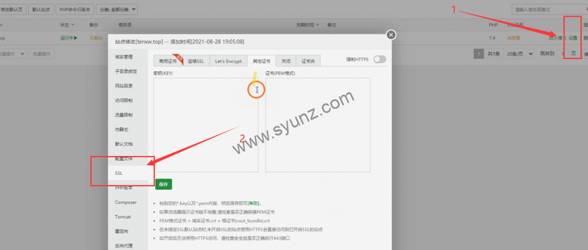Click the 7.4 PHP version link
Viewport: 588px width, 250px height.
[x=492, y=38]
